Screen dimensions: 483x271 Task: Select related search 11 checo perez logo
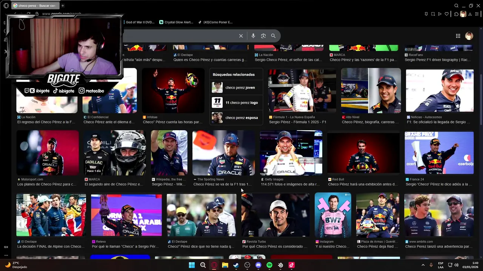pyautogui.click(x=236, y=102)
